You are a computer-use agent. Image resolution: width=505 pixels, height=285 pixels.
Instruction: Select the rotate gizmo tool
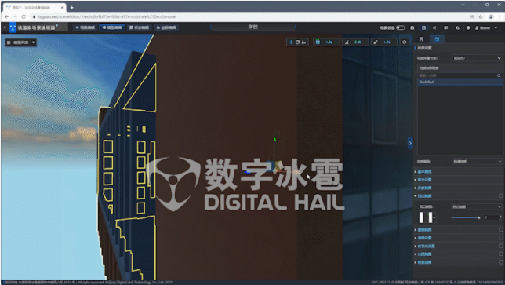(297, 42)
